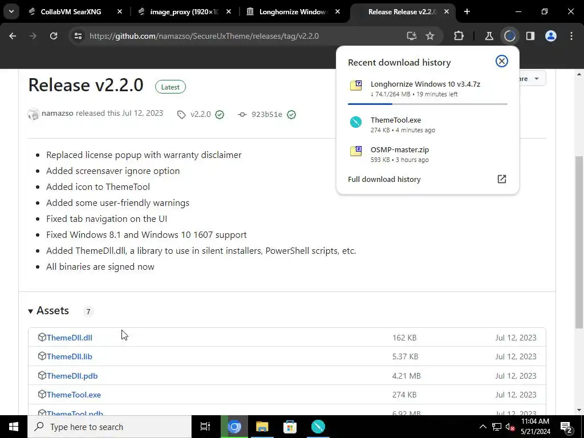Open File Explorer from the taskbar
Screen dimensions: 584x438
point(262,427)
